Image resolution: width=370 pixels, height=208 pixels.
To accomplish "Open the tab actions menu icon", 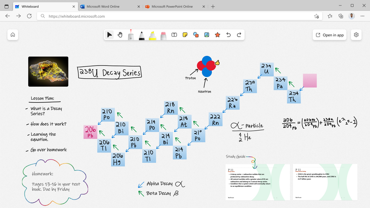I will (7, 7).
